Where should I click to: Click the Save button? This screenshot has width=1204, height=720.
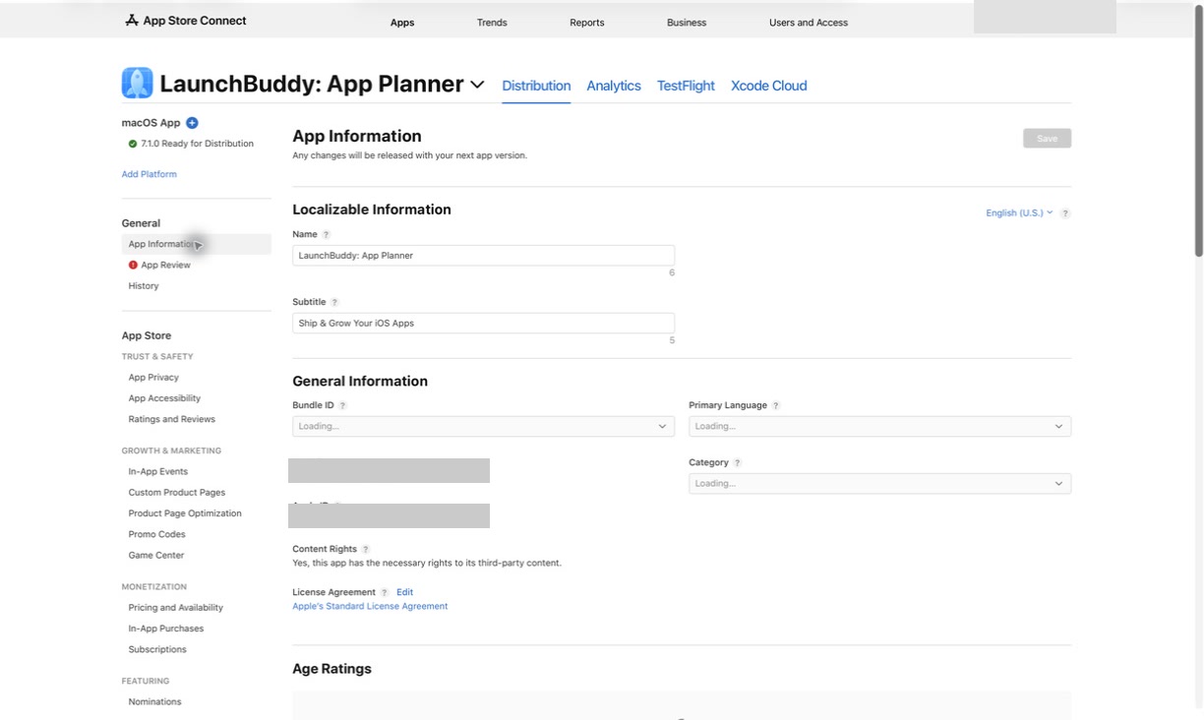coord(1047,139)
